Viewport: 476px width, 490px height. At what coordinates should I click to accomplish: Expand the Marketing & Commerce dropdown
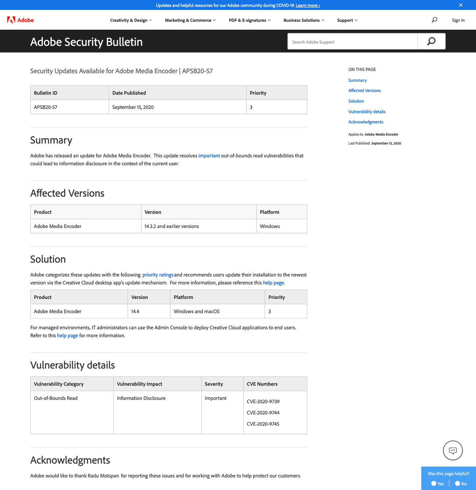(x=190, y=20)
